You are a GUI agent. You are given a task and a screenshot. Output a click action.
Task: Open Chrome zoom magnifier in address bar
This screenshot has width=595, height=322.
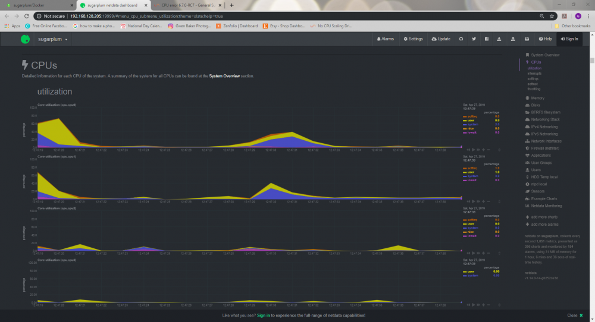[541, 16]
